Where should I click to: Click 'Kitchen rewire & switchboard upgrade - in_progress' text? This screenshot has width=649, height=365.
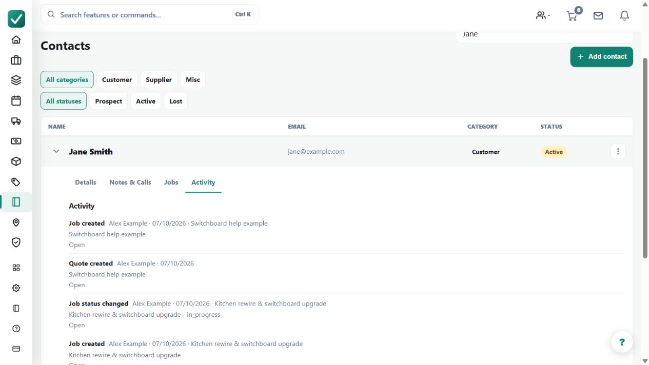point(145,314)
